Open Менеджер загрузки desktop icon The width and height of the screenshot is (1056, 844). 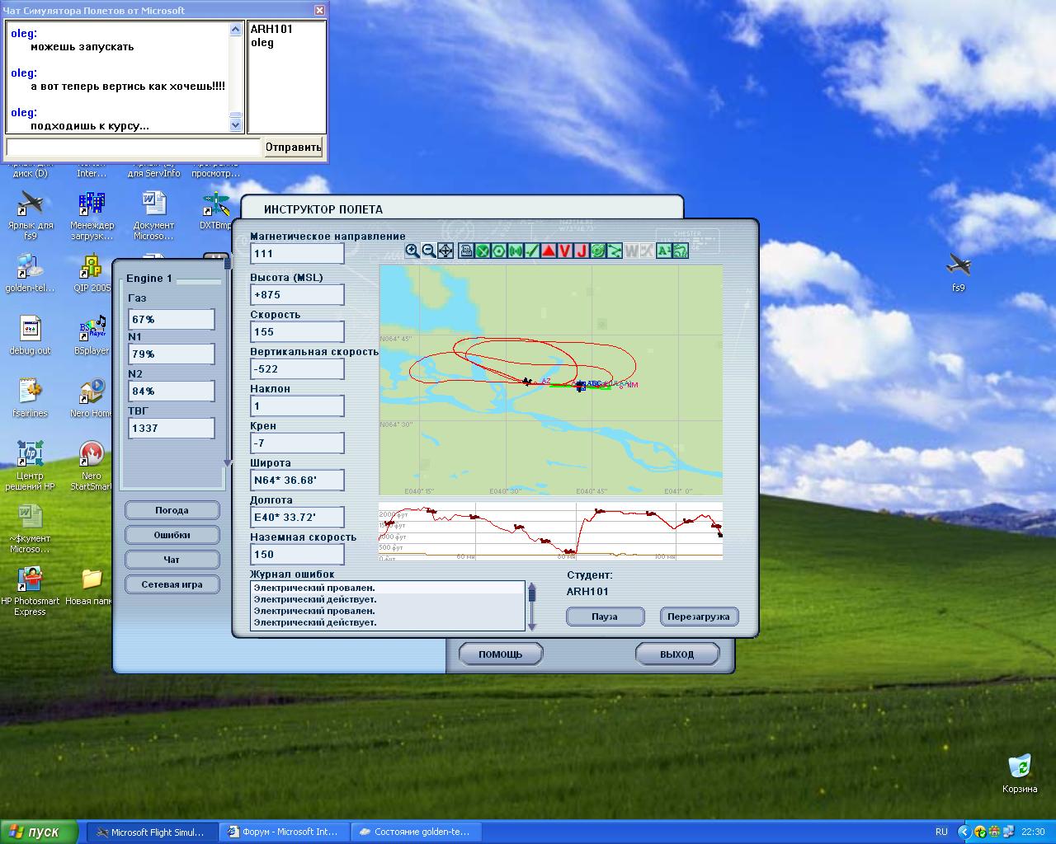click(92, 214)
